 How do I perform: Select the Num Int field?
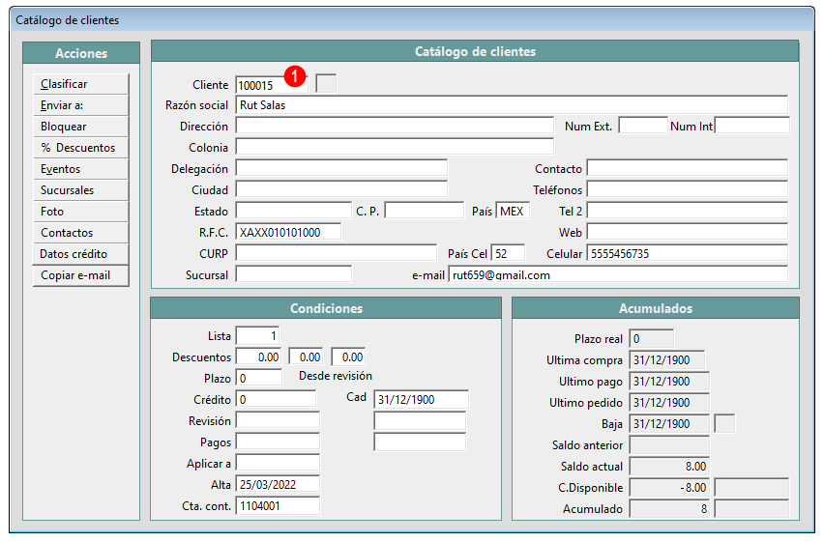point(752,126)
